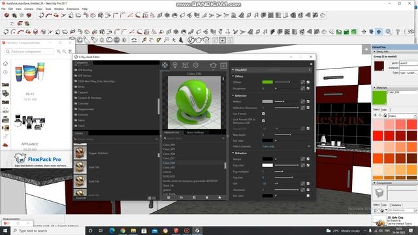
Task: Click the add-material icon below material list
Action: coord(169,197)
